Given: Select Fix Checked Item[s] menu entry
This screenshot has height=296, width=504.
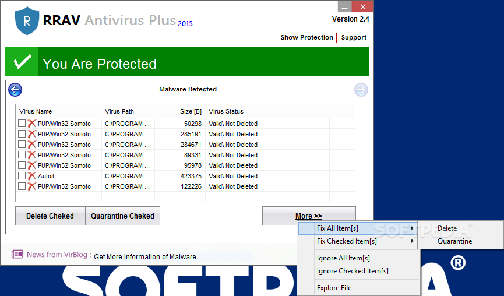Looking at the screenshot, I should 358,241.
